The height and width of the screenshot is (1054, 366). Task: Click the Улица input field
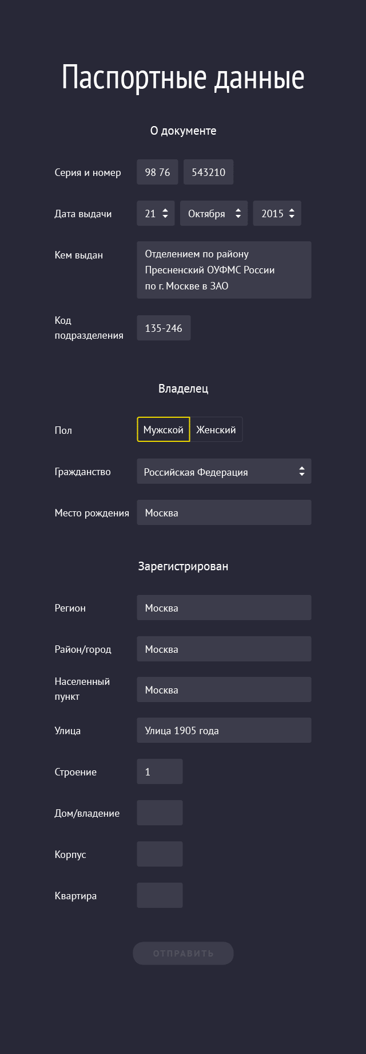224,730
